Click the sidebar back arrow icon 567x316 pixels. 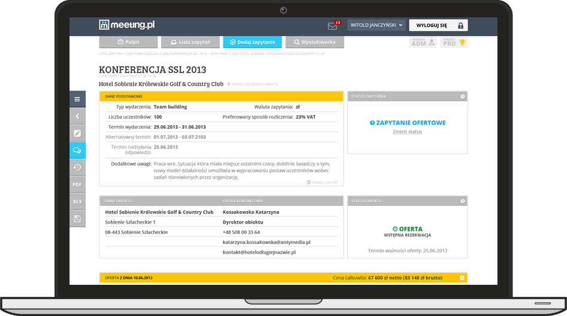pos(77,116)
